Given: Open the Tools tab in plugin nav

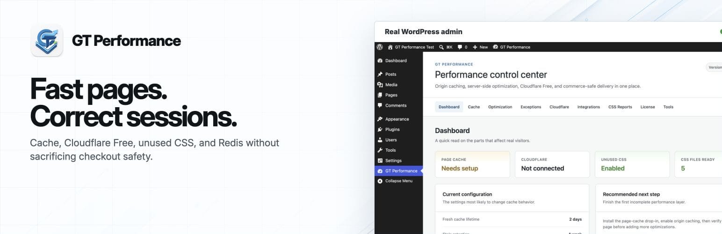Looking at the screenshot, I should 668,107.
